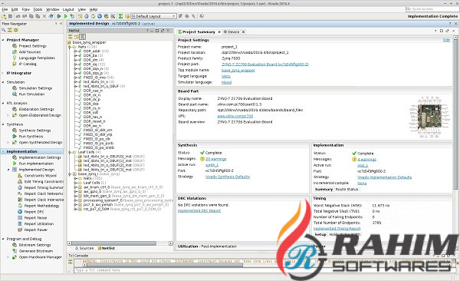The height and width of the screenshot is (281, 460).
Task: Click the Search icon in Flow Navigator
Action: click(x=4, y=30)
